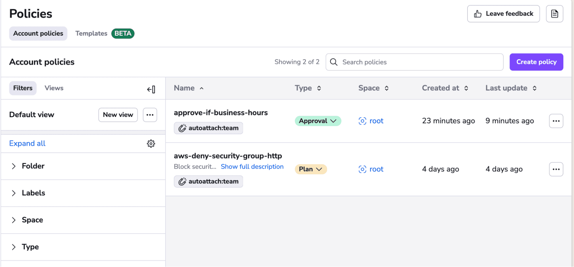Switch to the Views tab
574x267 pixels.
[x=54, y=88]
